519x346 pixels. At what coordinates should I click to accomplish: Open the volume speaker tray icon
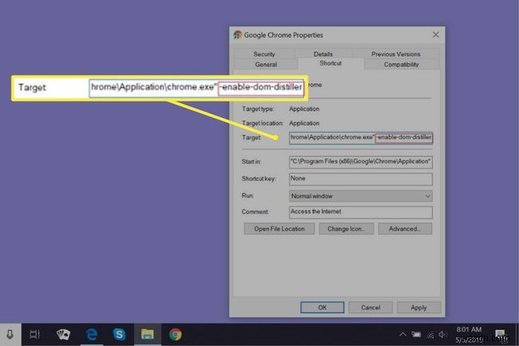442,335
